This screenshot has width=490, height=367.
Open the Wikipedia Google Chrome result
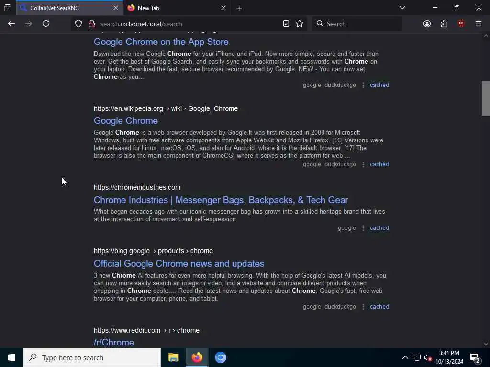click(126, 121)
